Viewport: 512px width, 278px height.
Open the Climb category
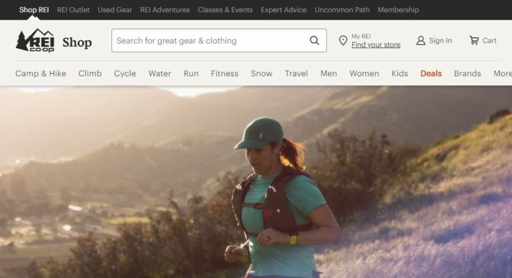pyautogui.click(x=90, y=74)
